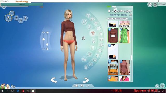Select the Cold weather outfit snowflake icon

[130, 11]
